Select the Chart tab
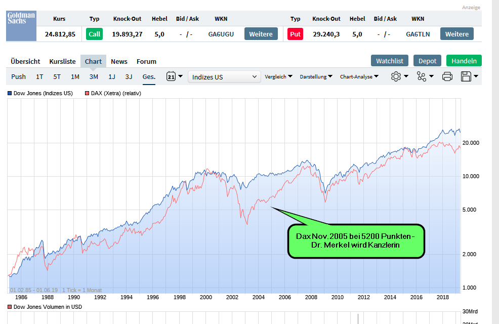Screen dimensions: 499x324 point(93,61)
